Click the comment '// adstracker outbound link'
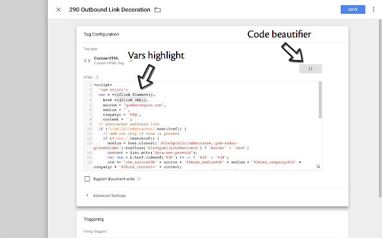382x238 pixels. tap(129, 124)
